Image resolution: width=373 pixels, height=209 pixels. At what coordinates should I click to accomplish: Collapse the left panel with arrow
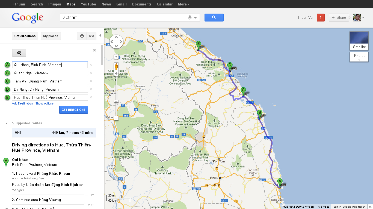click(100, 36)
